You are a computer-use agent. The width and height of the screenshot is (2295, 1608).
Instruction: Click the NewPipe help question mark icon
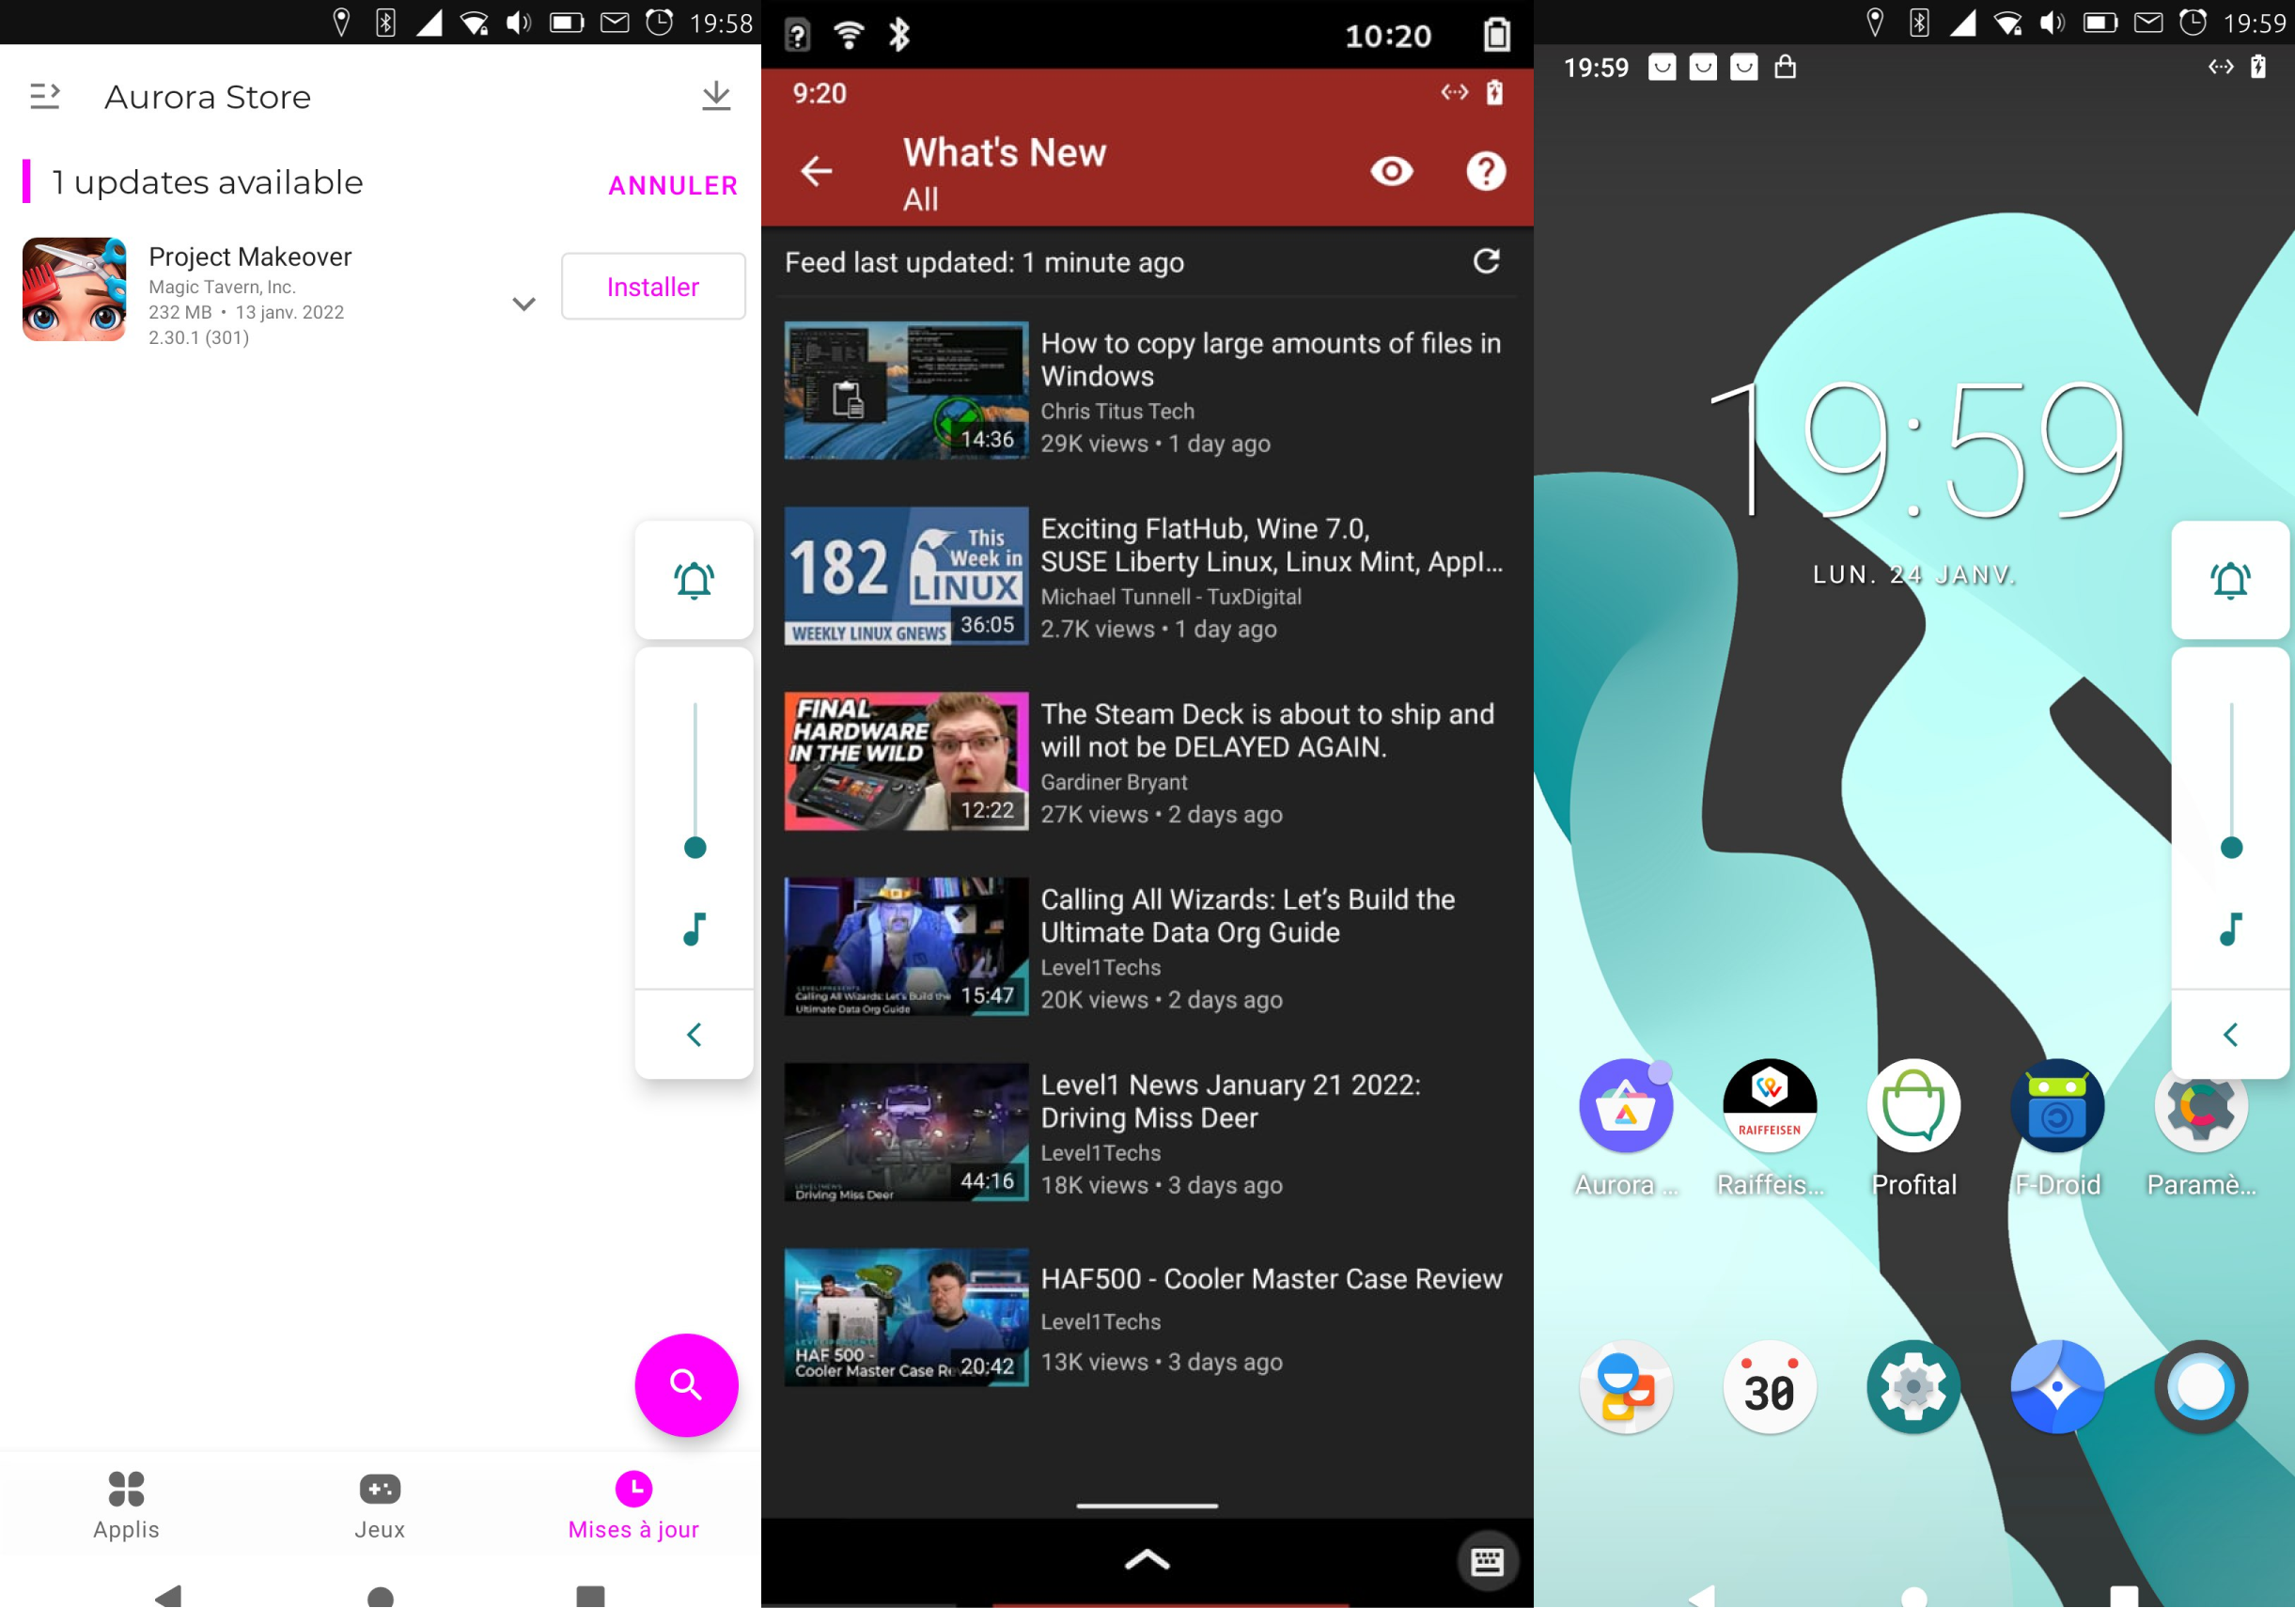(1486, 169)
